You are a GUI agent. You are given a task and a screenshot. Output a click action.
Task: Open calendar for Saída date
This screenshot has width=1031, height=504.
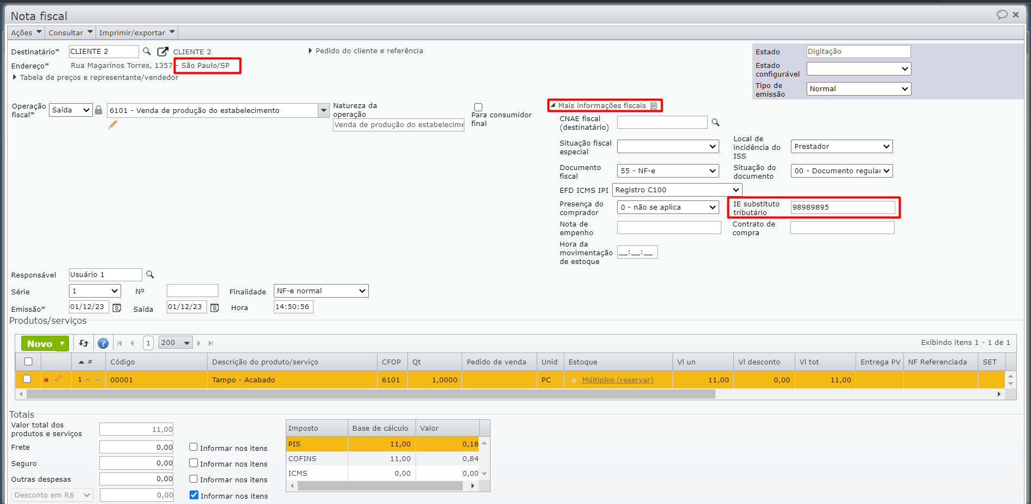pyautogui.click(x=215, y=308)
